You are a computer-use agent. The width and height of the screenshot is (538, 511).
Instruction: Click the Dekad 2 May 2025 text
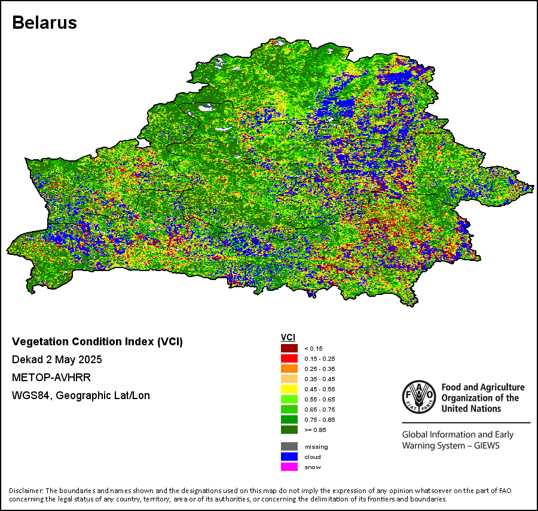click(57, 360)
